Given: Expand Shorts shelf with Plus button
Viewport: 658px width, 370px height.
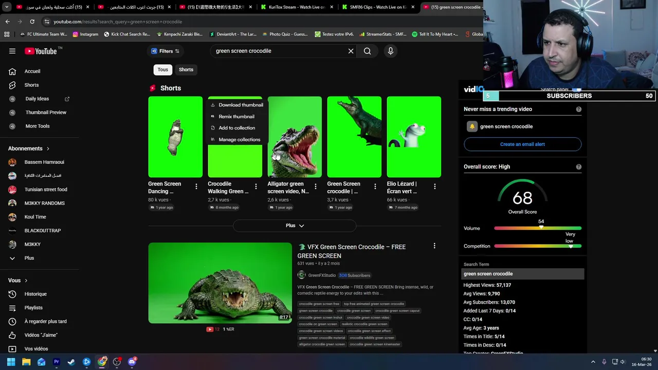Looking at the screenshot, I should pyautogui.click(x=295, y=226).
